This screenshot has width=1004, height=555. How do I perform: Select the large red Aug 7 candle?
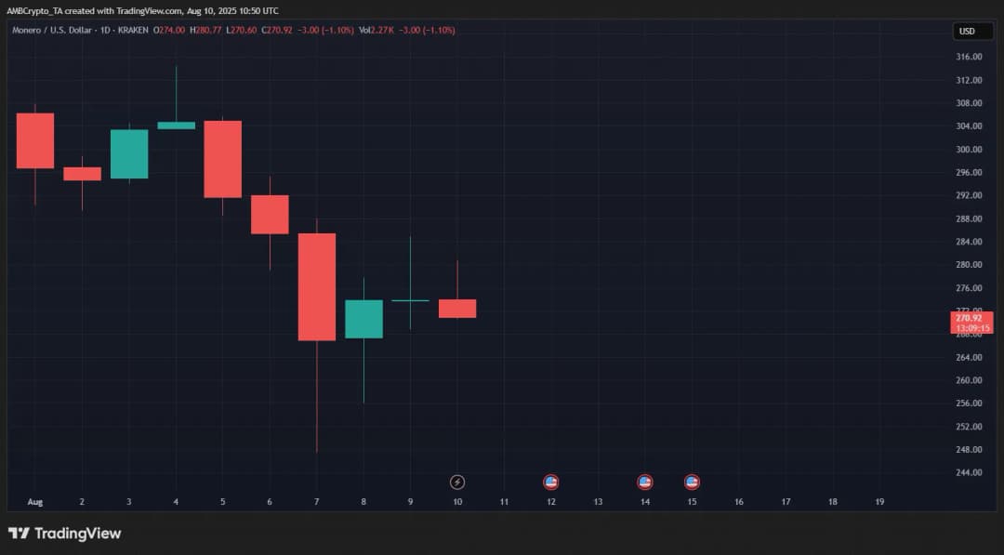[317, 286]
